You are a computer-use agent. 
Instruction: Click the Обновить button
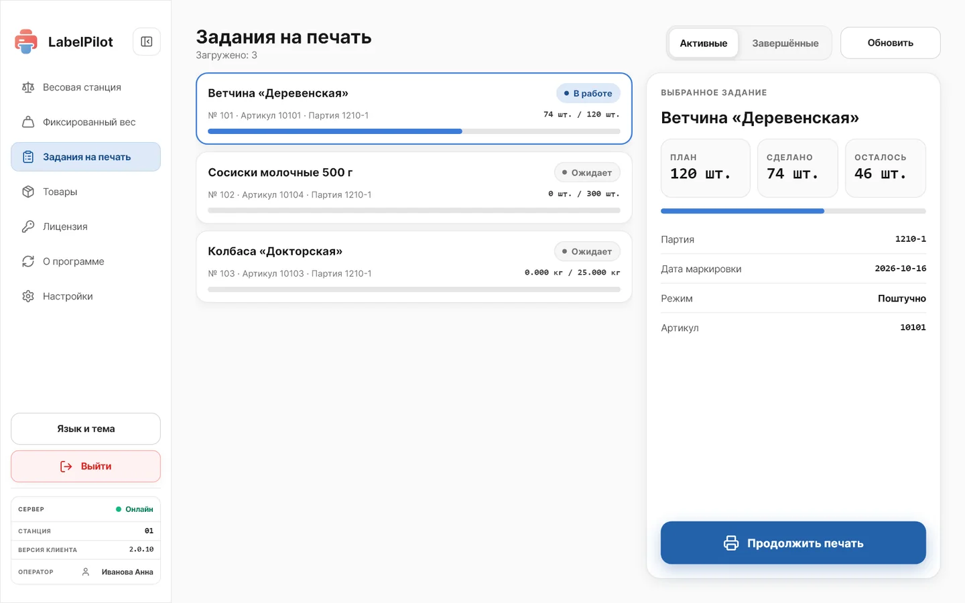coord(891,43)
